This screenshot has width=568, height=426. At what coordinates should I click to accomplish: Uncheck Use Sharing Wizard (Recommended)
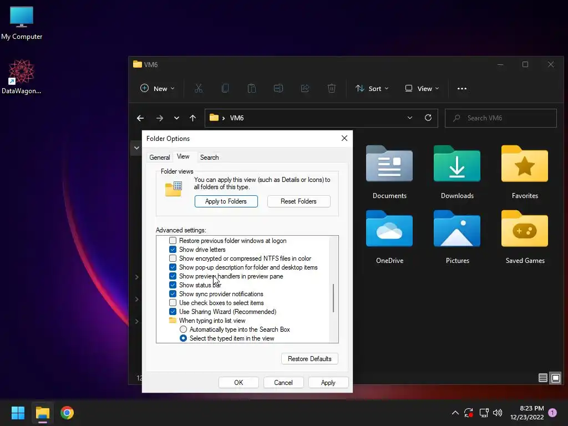click(x=173, y=312)
